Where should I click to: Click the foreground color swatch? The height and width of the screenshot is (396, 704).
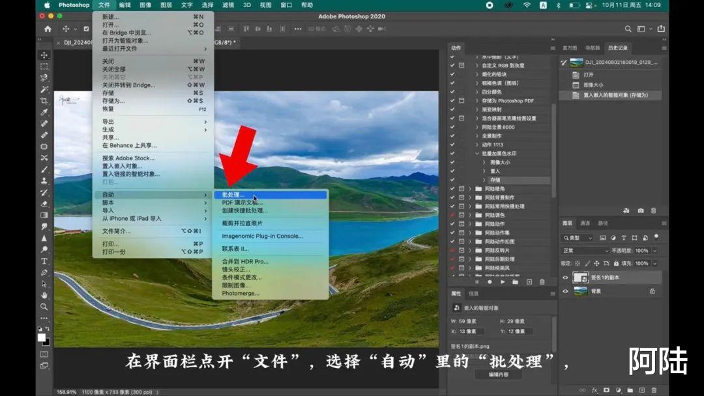(41, 337)
